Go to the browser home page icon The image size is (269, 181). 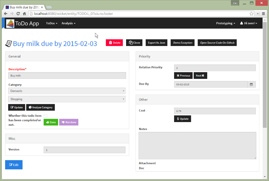(x=24, y=13)
